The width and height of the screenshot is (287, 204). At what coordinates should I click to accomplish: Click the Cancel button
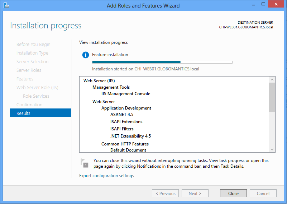click(x=263, y=193)
